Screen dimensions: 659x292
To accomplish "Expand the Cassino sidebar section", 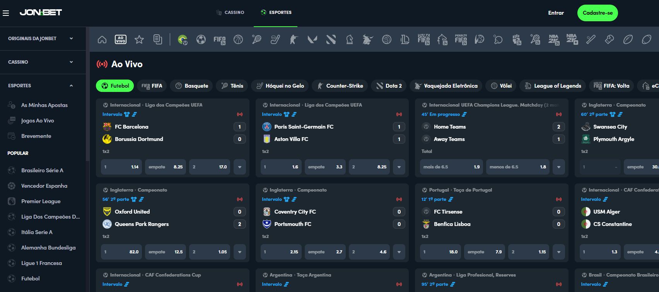I will point(41,62).
